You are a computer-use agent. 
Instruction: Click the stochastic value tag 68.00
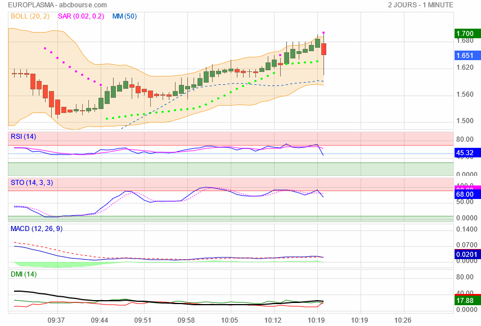point(467,194)
